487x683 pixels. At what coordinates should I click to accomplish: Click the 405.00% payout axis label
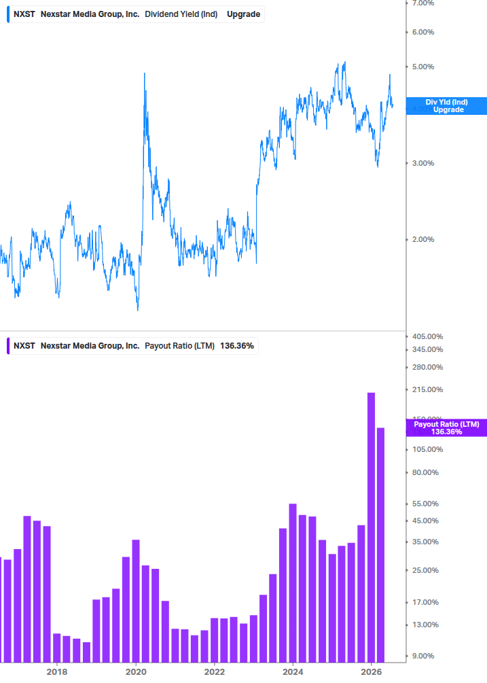tap(427, 336)
